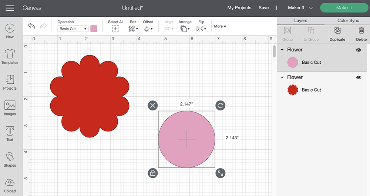
Task: Open the Edit tool icon
Action: click(131, 29)
